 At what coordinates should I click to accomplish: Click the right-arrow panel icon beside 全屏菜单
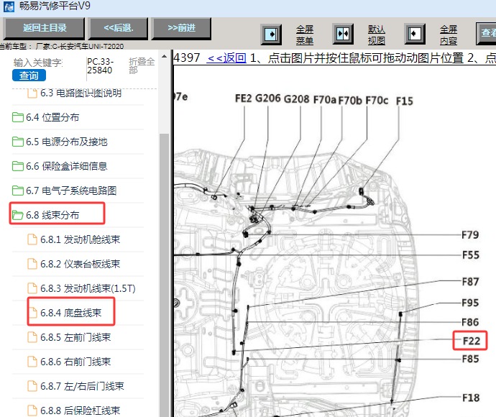click(x=271, y=34)
